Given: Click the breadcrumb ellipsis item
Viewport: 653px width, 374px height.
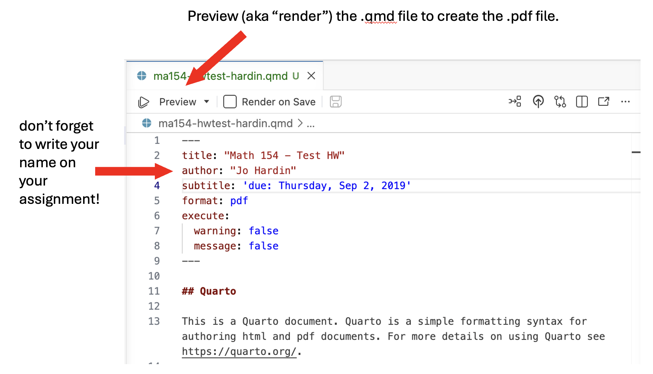Looking at the screenshot, I should pos(311,124).
